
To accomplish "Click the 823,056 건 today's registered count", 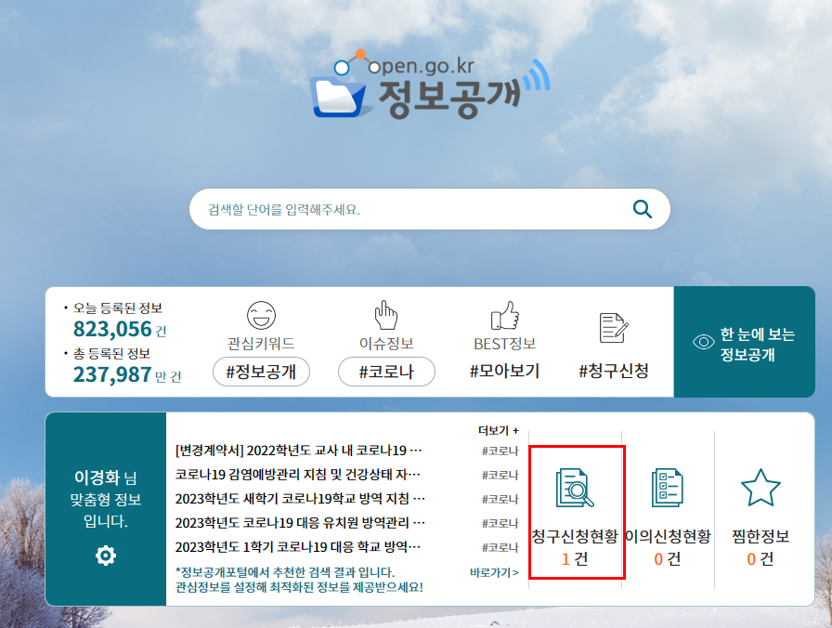I will click(x=120, y=329).
